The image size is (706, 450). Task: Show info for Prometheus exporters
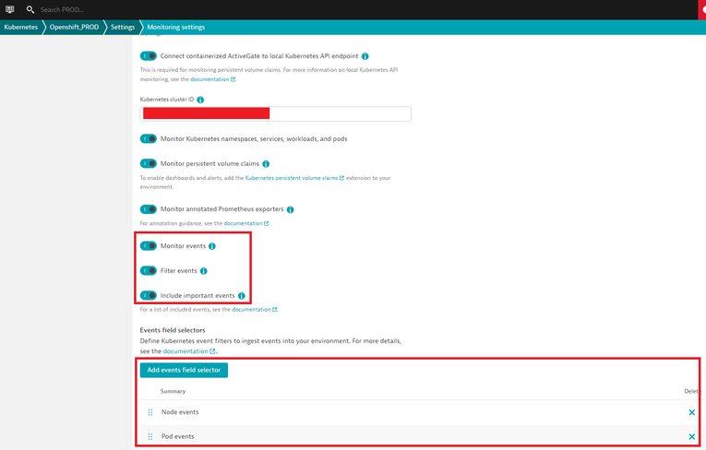coord(290,209)
